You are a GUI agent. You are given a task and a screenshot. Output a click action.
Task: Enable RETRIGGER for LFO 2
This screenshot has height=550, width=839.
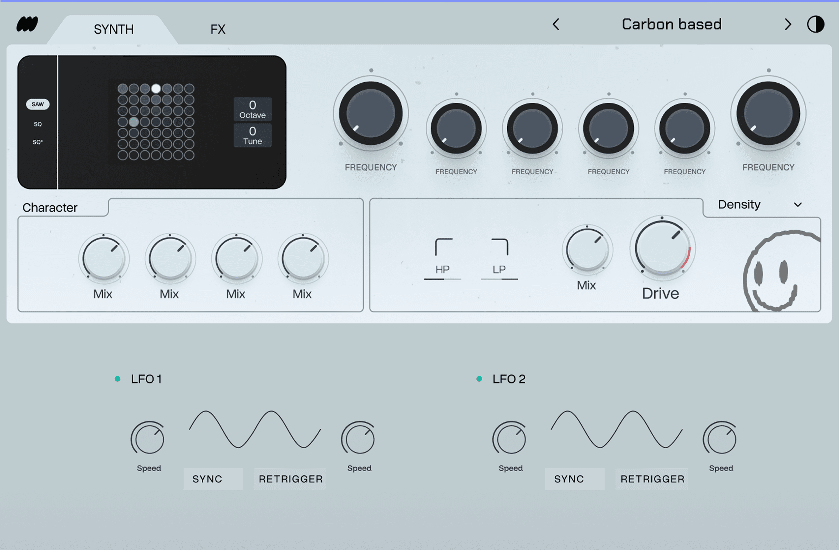coord(652,479)
